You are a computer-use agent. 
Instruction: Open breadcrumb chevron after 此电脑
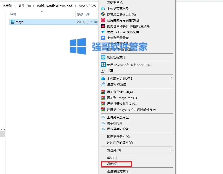coord(15,6)
